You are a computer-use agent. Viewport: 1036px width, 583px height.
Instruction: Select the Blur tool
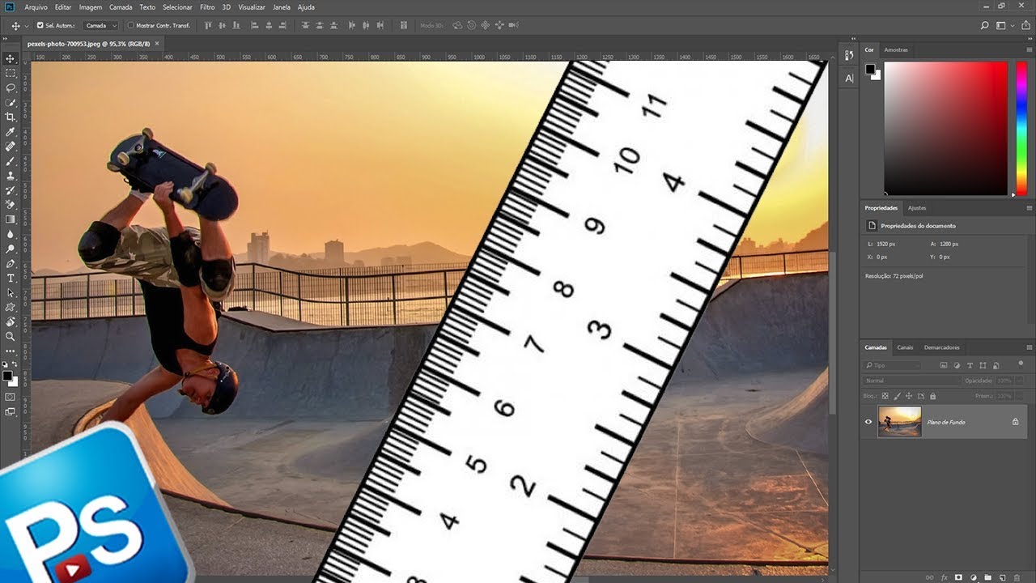coord(11,233)
